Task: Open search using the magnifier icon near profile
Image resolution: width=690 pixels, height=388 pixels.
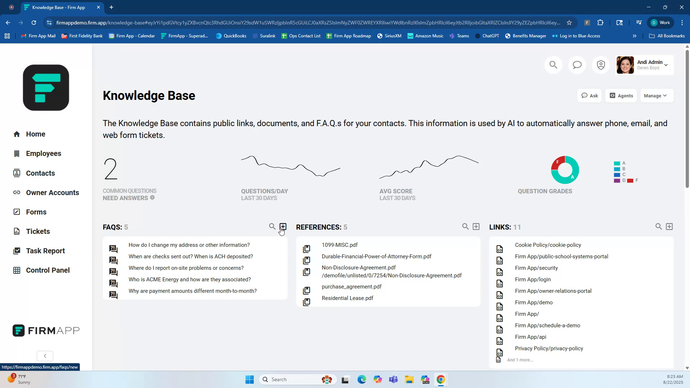Action: [x=553, y=65]
